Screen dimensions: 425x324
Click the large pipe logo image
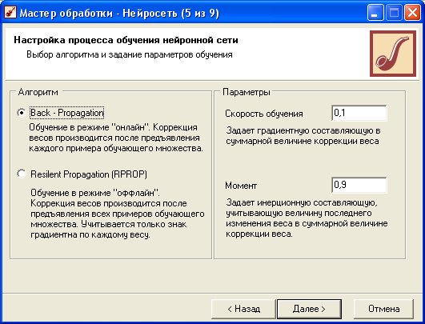tap(393, 54)
